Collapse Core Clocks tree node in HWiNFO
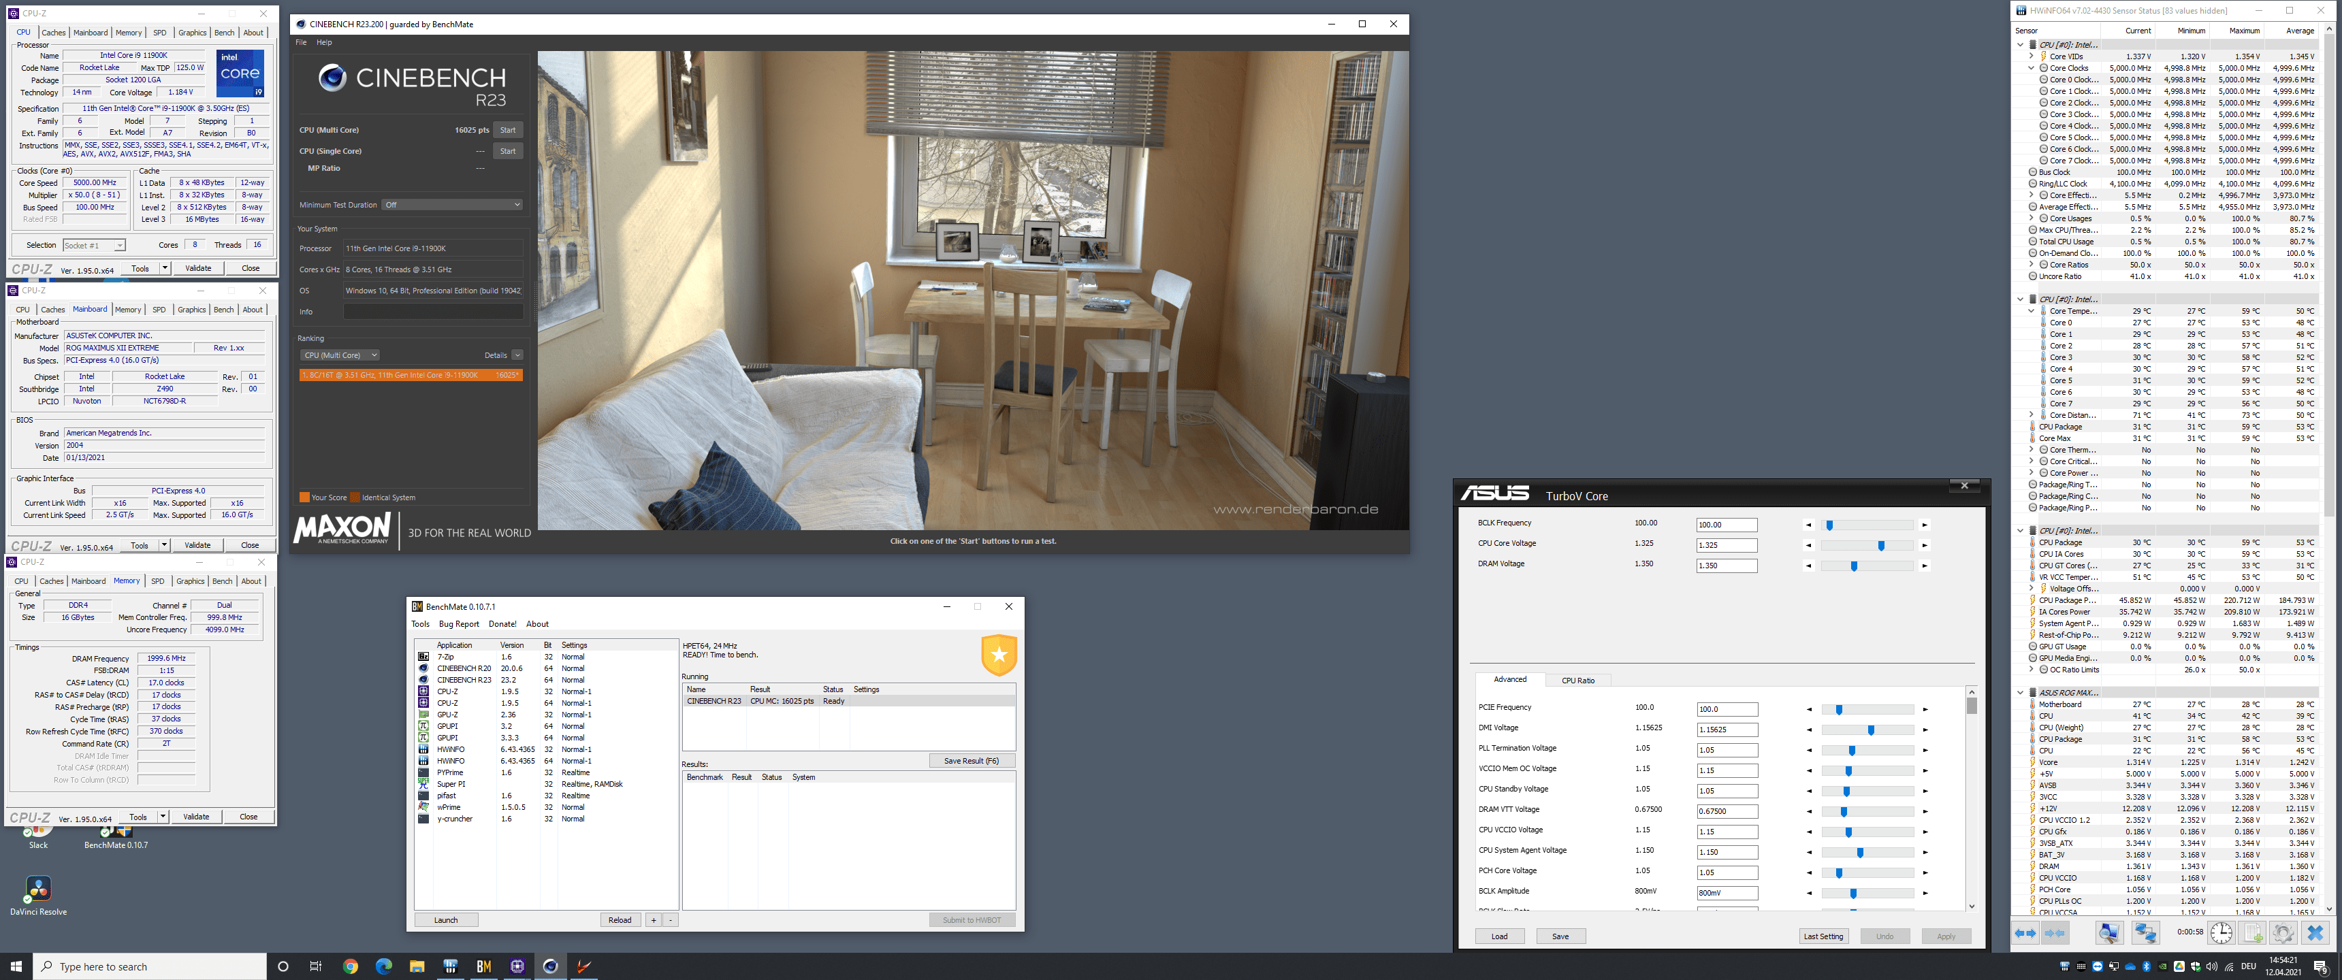This screenshot has height=980, width=2342. click(2031, 68)
